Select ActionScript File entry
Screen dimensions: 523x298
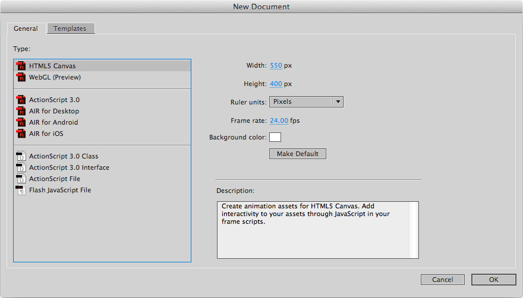coord(102,179)
